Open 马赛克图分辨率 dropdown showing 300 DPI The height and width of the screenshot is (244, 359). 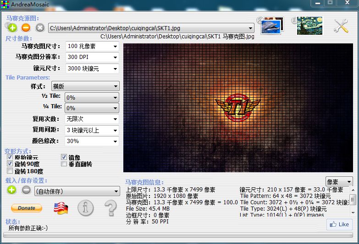click(92, 57)
